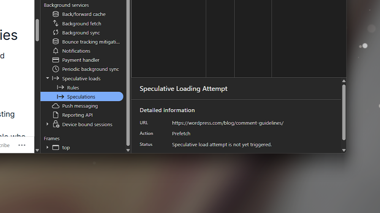Select the Push messaging cloud icon
This screenshot has width=380, height=213.
[x=56, y=106]
